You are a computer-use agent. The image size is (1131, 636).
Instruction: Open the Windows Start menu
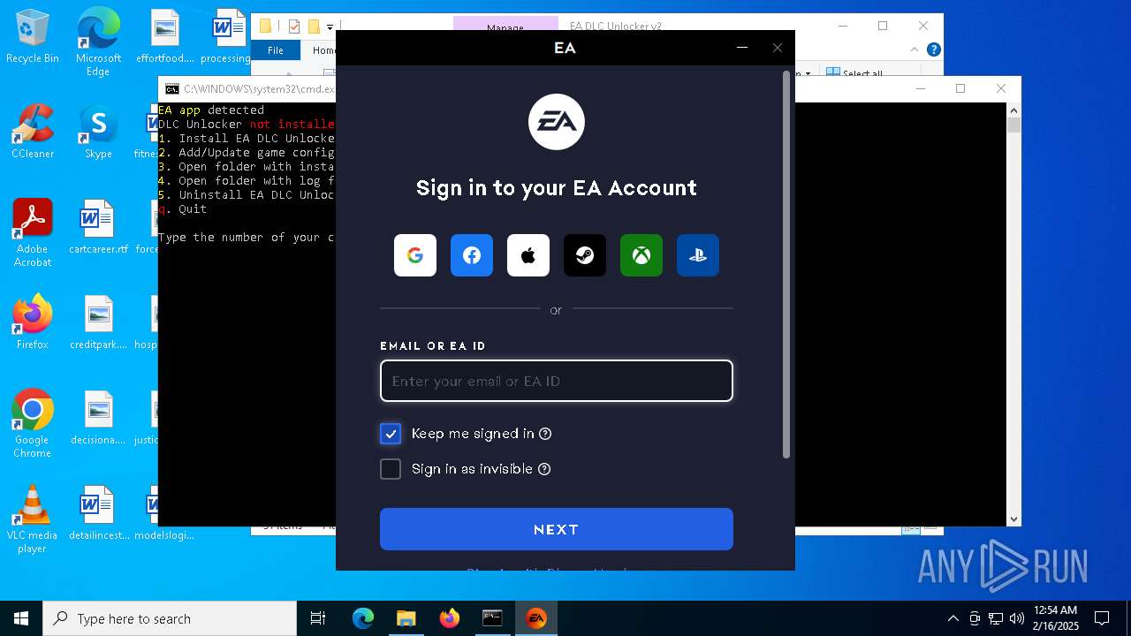click(21, 618)
